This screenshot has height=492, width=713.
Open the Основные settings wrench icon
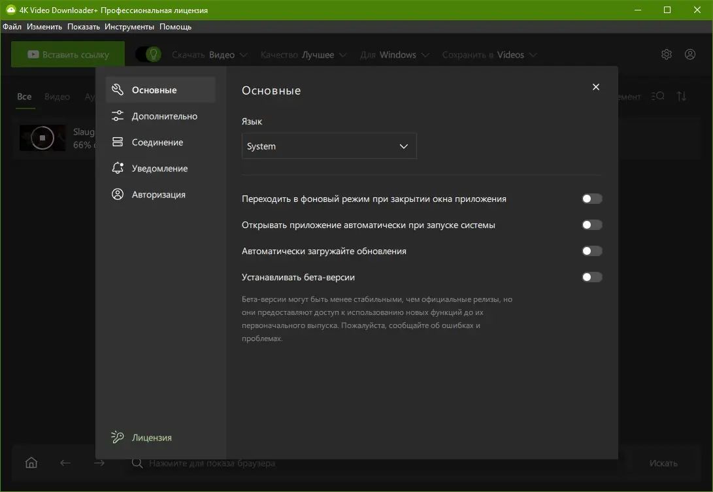[118, 90]
